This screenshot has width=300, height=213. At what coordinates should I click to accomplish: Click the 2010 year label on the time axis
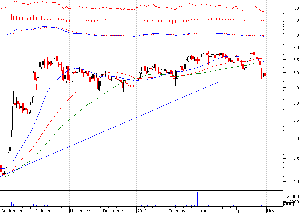(142, 211)
